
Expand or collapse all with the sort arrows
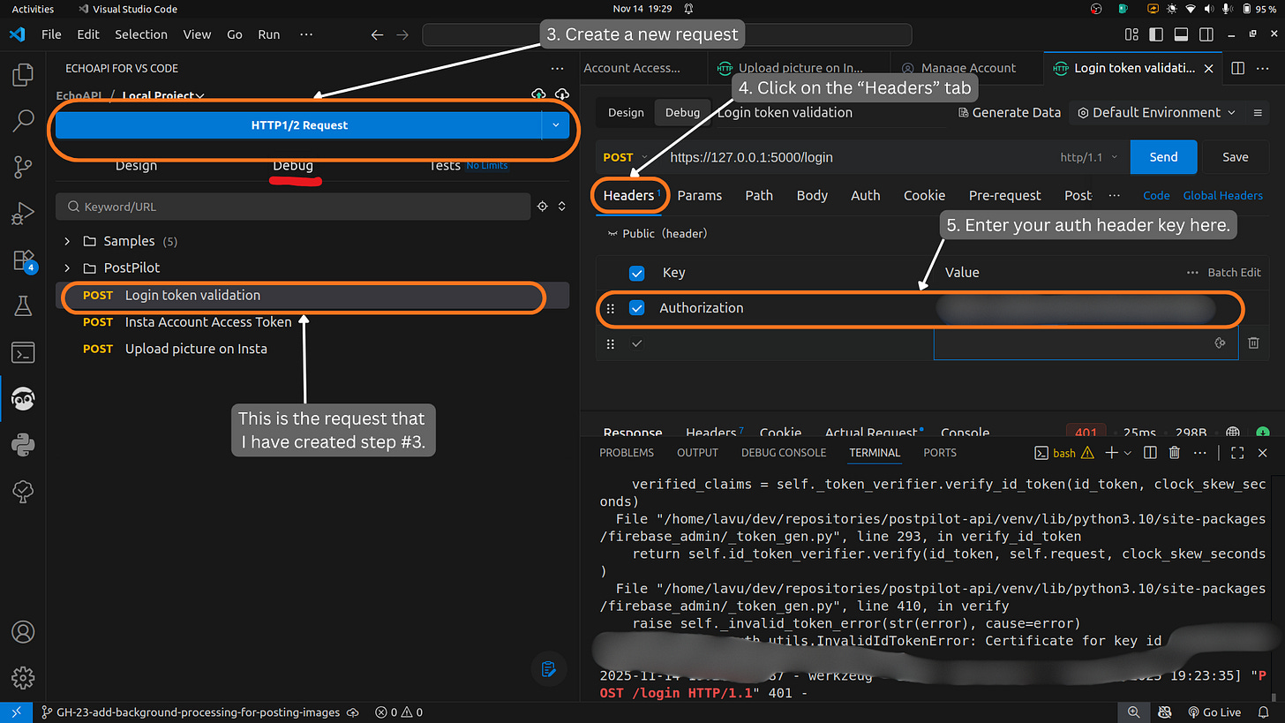(x=562, y=207)
